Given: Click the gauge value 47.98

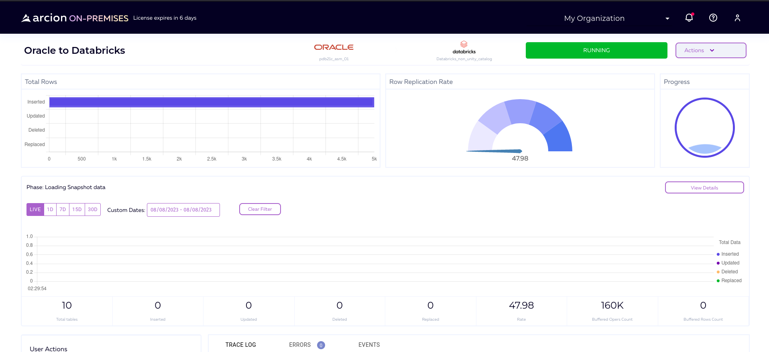Looking at the screenshot, I should (520, 159).
